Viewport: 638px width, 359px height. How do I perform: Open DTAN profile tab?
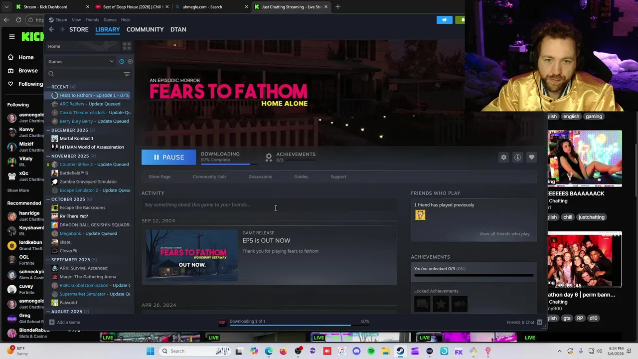[x=178, y=29]
